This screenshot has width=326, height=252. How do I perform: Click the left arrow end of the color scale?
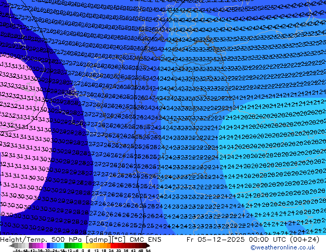(12, 246)
